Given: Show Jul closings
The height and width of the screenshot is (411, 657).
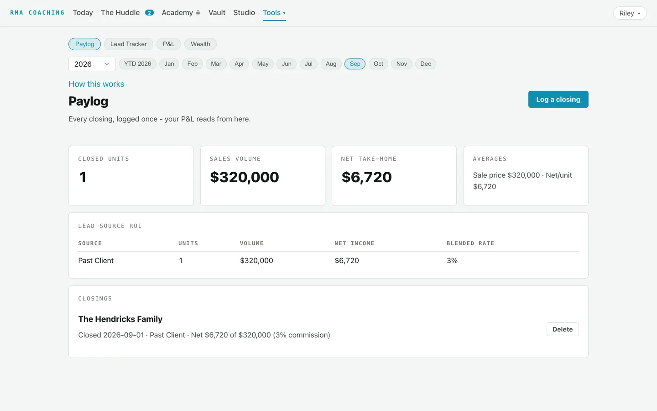Looking at the screenshot, I should click(309, 64).
